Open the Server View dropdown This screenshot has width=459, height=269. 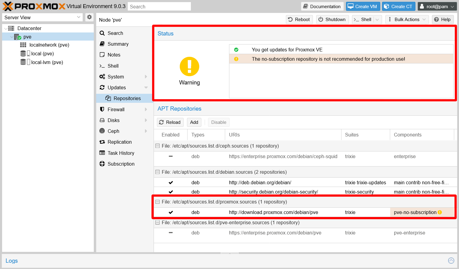coord(42,17)
